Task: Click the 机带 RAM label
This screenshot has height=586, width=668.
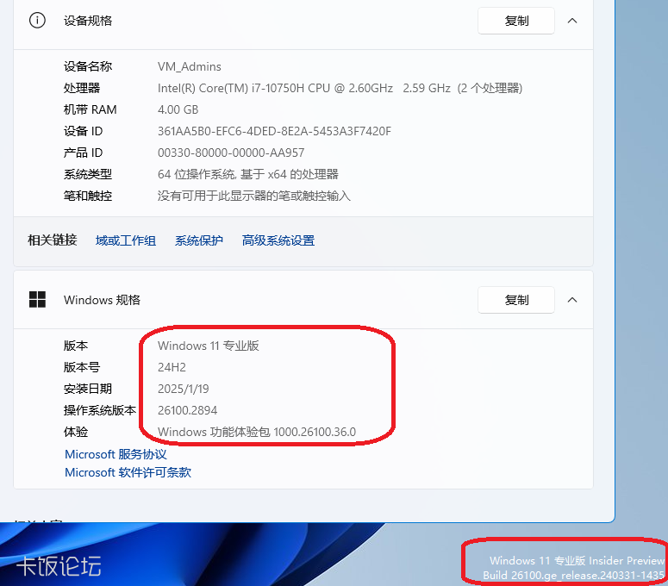Action: pos(90,110)
